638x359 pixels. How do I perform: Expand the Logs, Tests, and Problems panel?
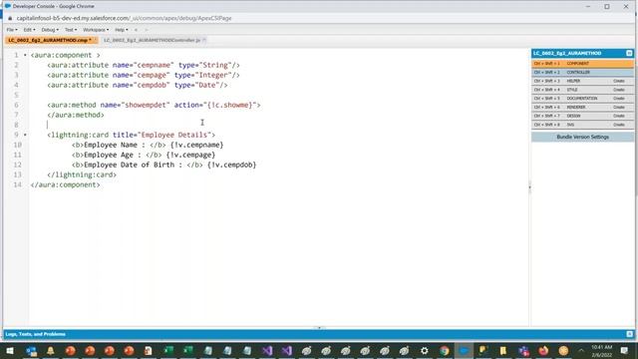629,334
